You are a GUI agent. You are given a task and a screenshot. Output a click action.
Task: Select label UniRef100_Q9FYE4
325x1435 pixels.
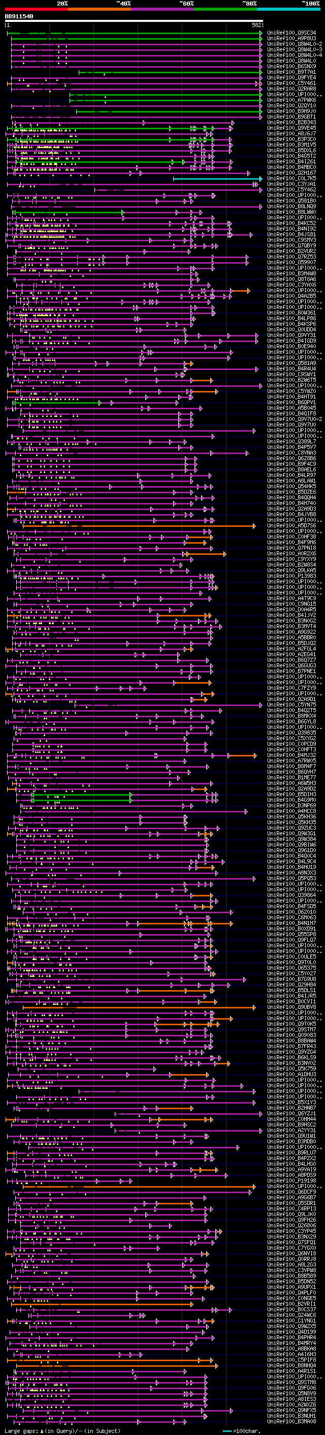pyautogui.click(x=291, y=77)
